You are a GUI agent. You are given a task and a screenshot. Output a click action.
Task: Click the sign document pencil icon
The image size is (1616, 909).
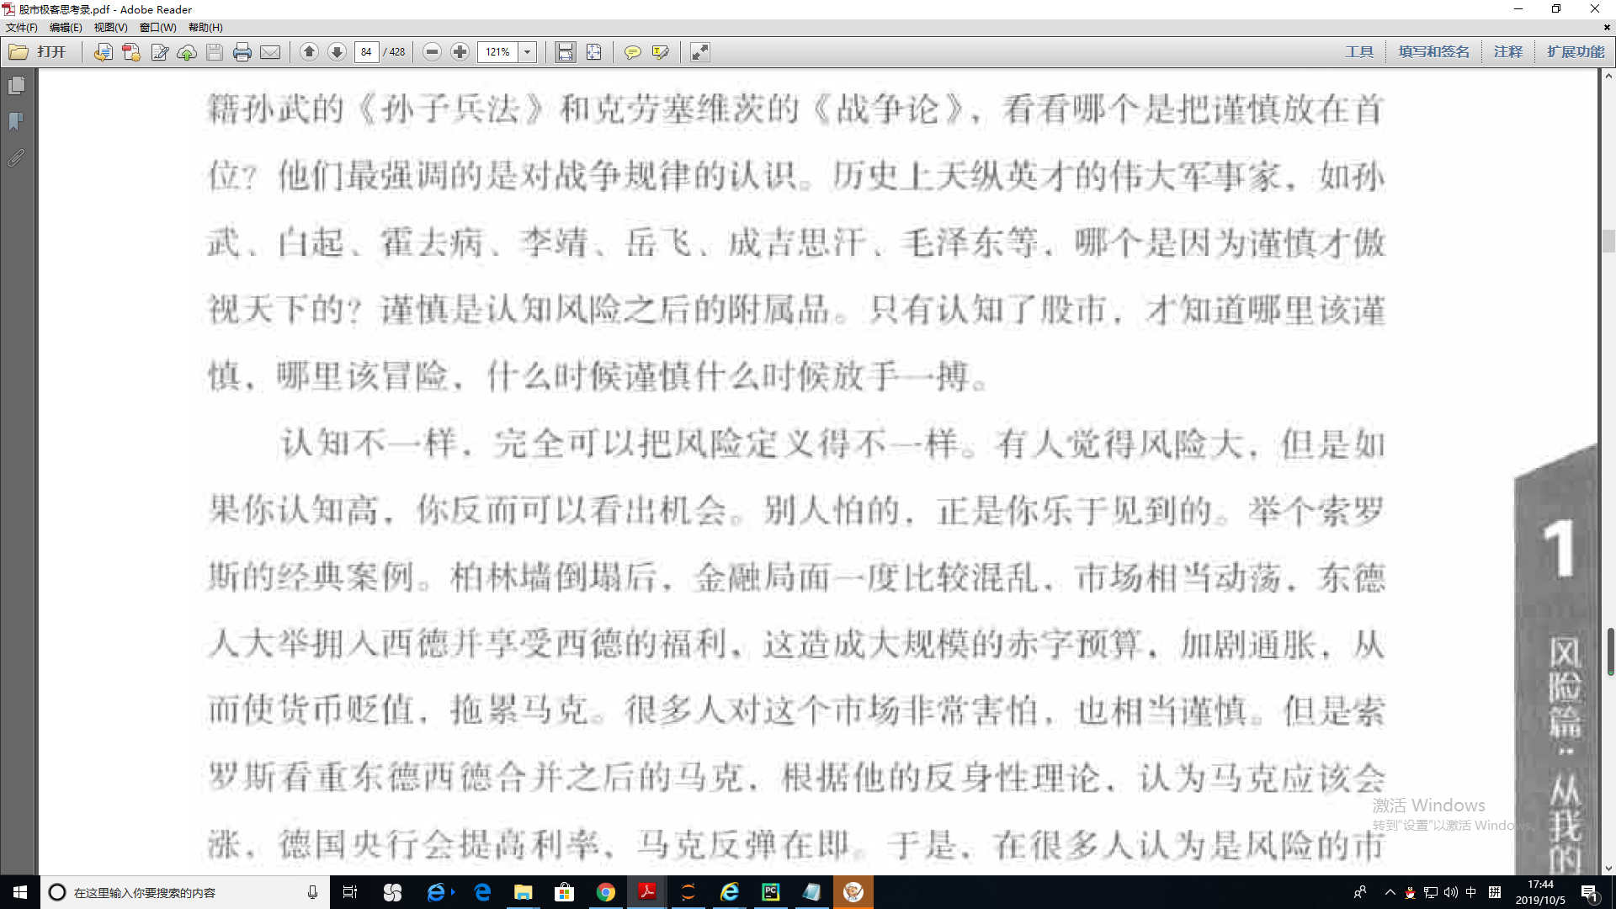(x=159, y=52)
